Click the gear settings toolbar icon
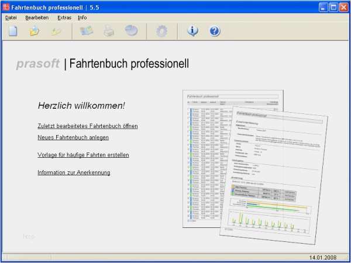The width and height of the screenshot is (351, 263). coord(161,32)
